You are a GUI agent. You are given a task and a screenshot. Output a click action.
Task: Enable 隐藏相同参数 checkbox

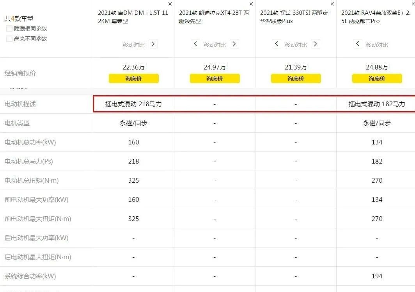tap(9, 28)
